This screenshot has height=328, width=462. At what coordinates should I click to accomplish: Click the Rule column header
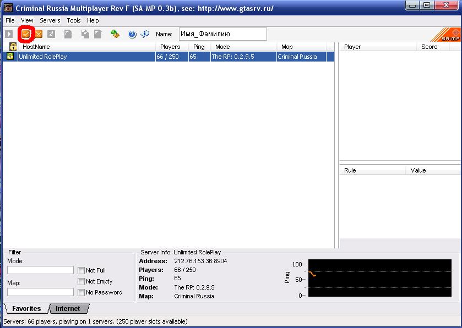[373, 170]
